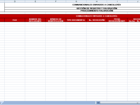
Task: Select the PAIS header cell
Action: pyautogui.click(x=15, y=20)
